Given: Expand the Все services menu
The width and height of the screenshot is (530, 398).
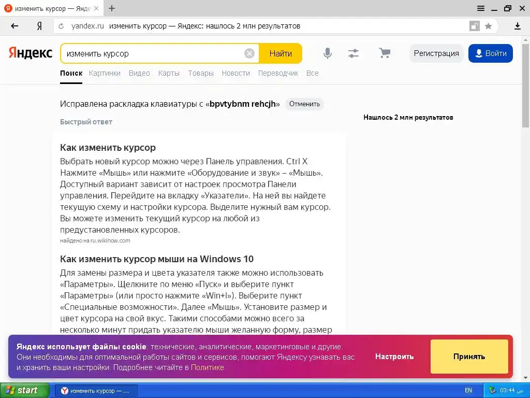Looking at the screenshot, I should pyautogui.click(x=312, y=73).
